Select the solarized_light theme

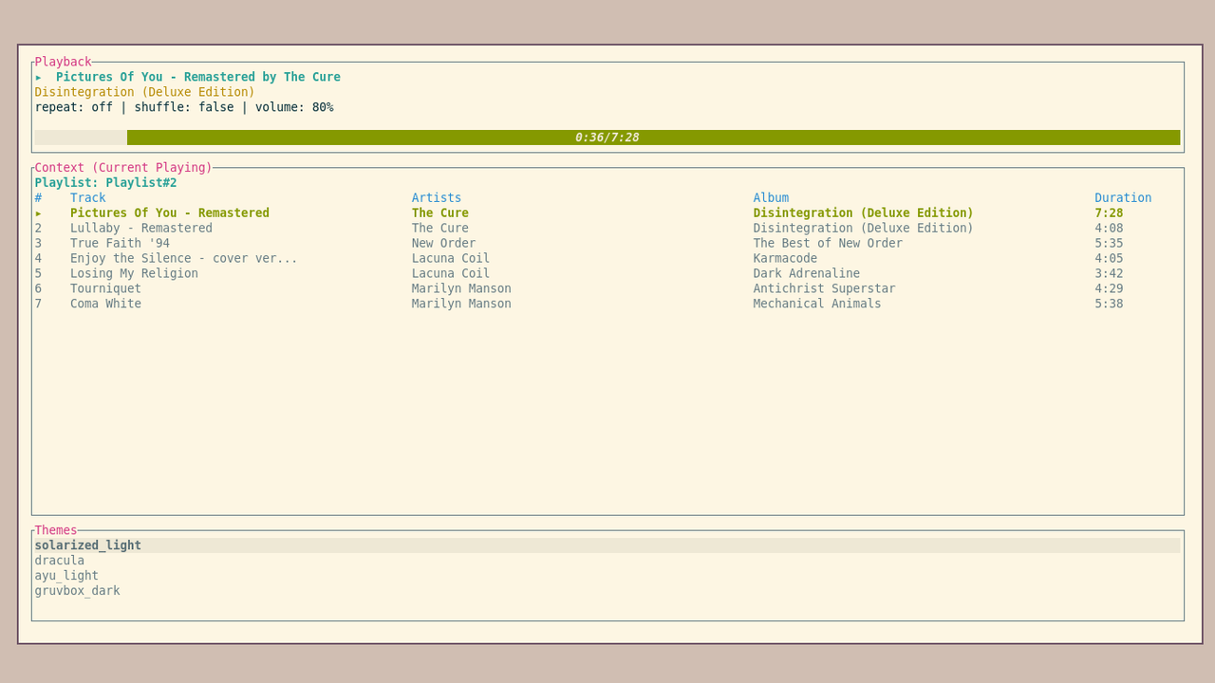point(607,545)
